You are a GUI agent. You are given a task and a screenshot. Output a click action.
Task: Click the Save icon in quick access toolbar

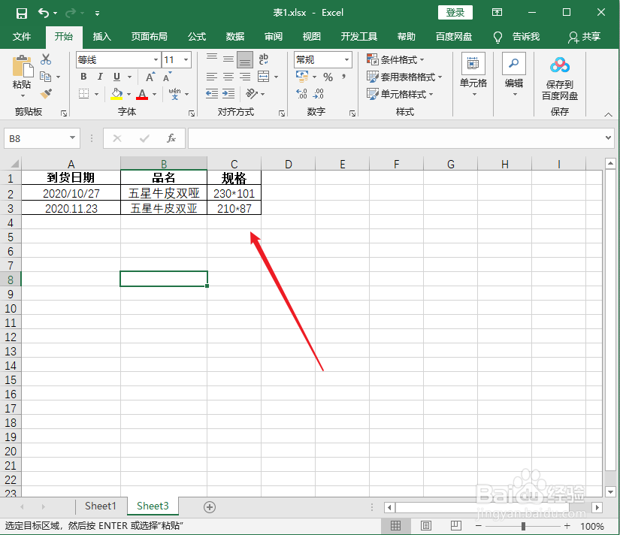(x=21, y=13)
